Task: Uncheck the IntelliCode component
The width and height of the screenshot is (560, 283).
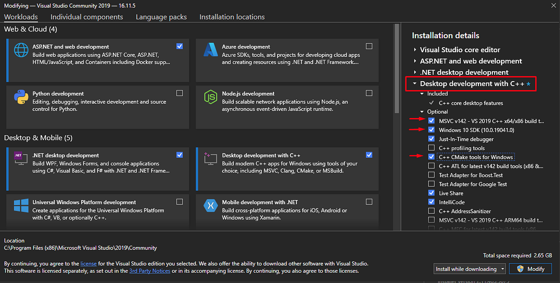Action: 431,202
